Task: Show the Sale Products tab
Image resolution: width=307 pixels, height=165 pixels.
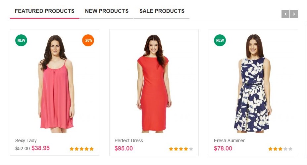Action: 162,11
